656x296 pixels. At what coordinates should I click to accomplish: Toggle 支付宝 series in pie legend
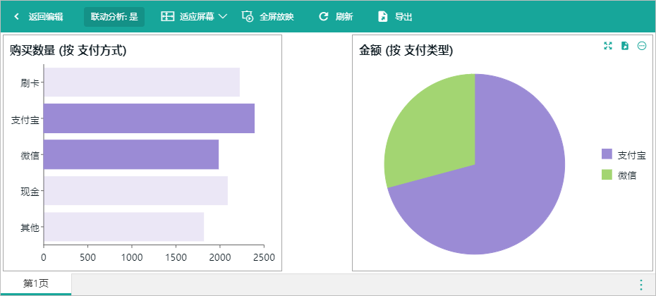pos(624,155)
